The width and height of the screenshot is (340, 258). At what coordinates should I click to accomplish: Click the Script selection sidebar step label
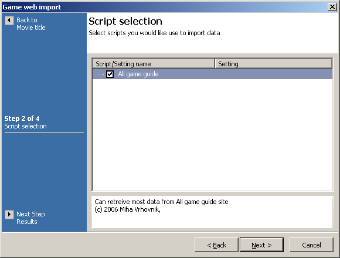click(x=25, y=126)
